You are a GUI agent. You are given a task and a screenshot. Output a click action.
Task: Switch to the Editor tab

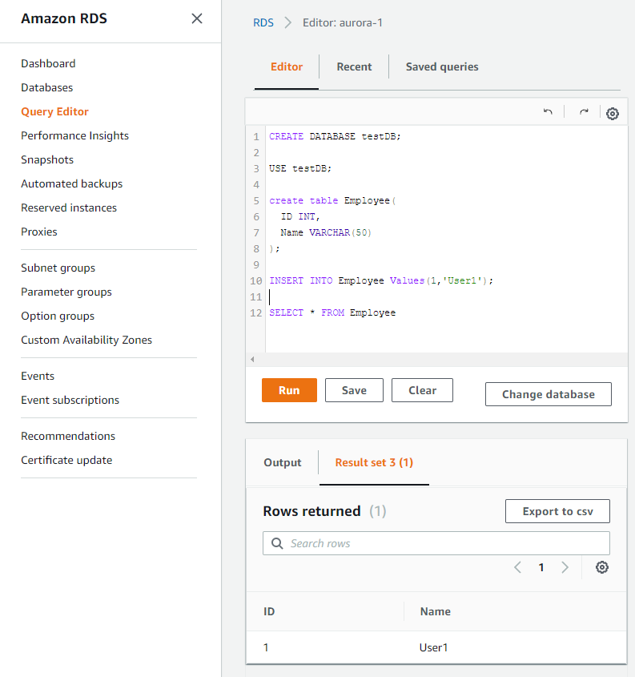tap(287, 67)
